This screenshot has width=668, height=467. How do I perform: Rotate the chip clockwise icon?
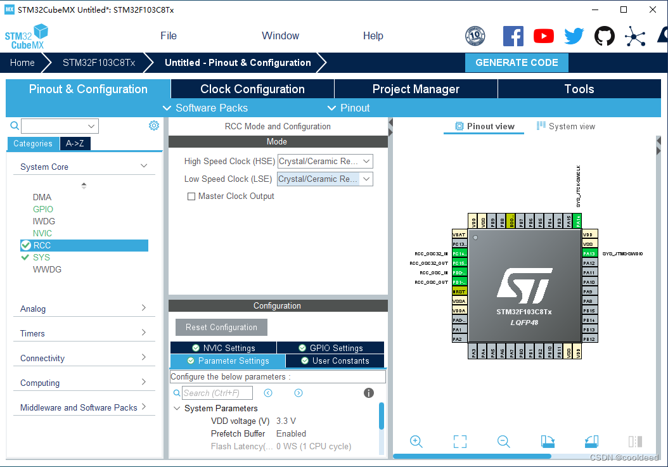(x=548, y=442)
